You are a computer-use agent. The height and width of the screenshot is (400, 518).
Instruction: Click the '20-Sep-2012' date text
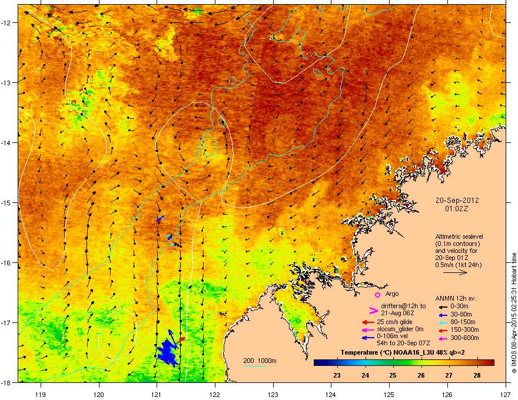pyautogui.click(x=457, y=201)
